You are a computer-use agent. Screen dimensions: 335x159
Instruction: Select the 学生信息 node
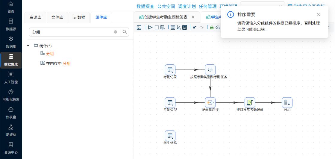point(170,136)
